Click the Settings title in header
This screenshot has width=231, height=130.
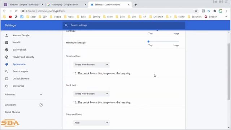click(10, 25)
